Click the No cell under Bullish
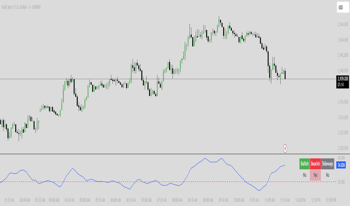This screenshot has width=350, height=206. [x=305, y=175]
